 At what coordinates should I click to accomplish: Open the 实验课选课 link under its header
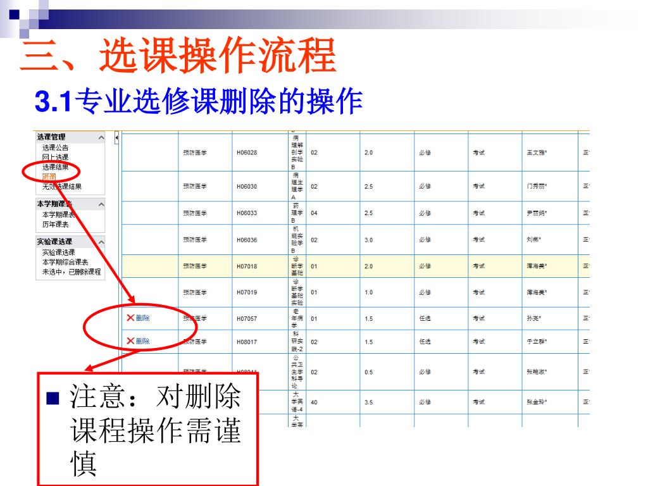coord(59,252)
